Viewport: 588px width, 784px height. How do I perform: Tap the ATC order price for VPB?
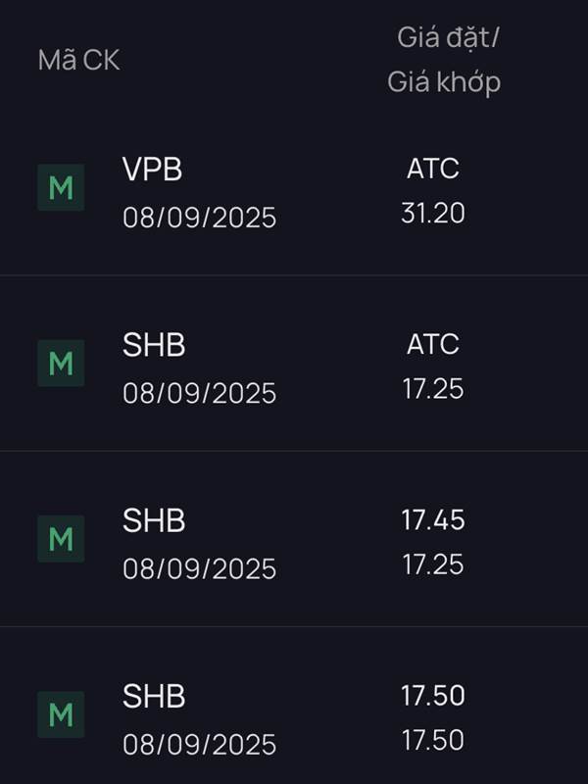click(x=433, y=169)
